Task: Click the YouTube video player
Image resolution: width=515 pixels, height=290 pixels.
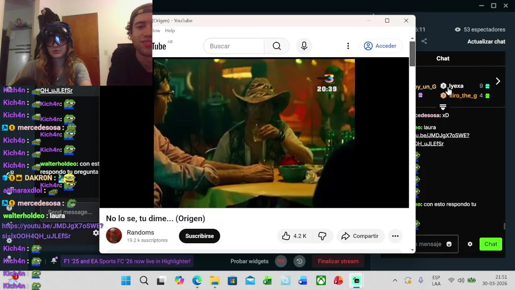Action: click(254, 133)
